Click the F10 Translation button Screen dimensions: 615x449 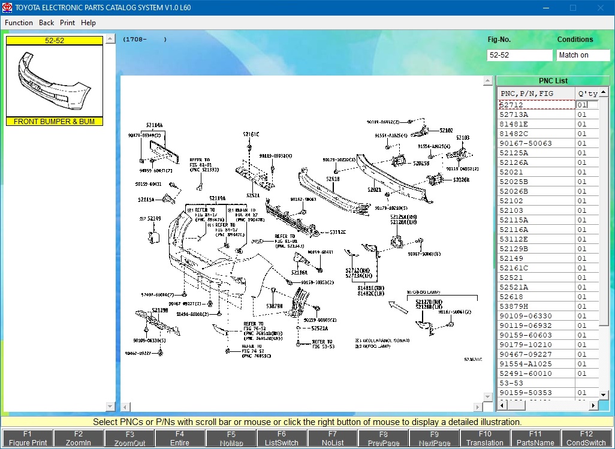[485, 438]
